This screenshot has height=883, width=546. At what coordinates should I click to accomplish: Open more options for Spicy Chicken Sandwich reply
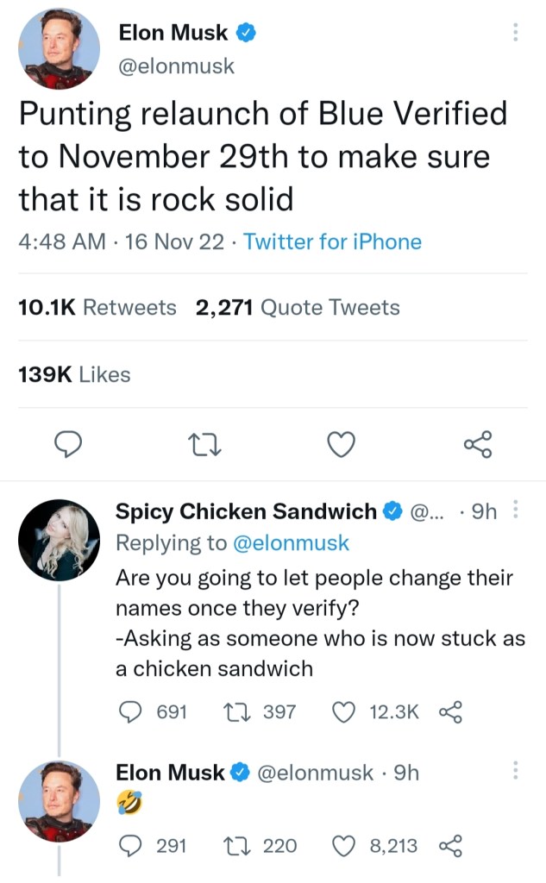516,510
